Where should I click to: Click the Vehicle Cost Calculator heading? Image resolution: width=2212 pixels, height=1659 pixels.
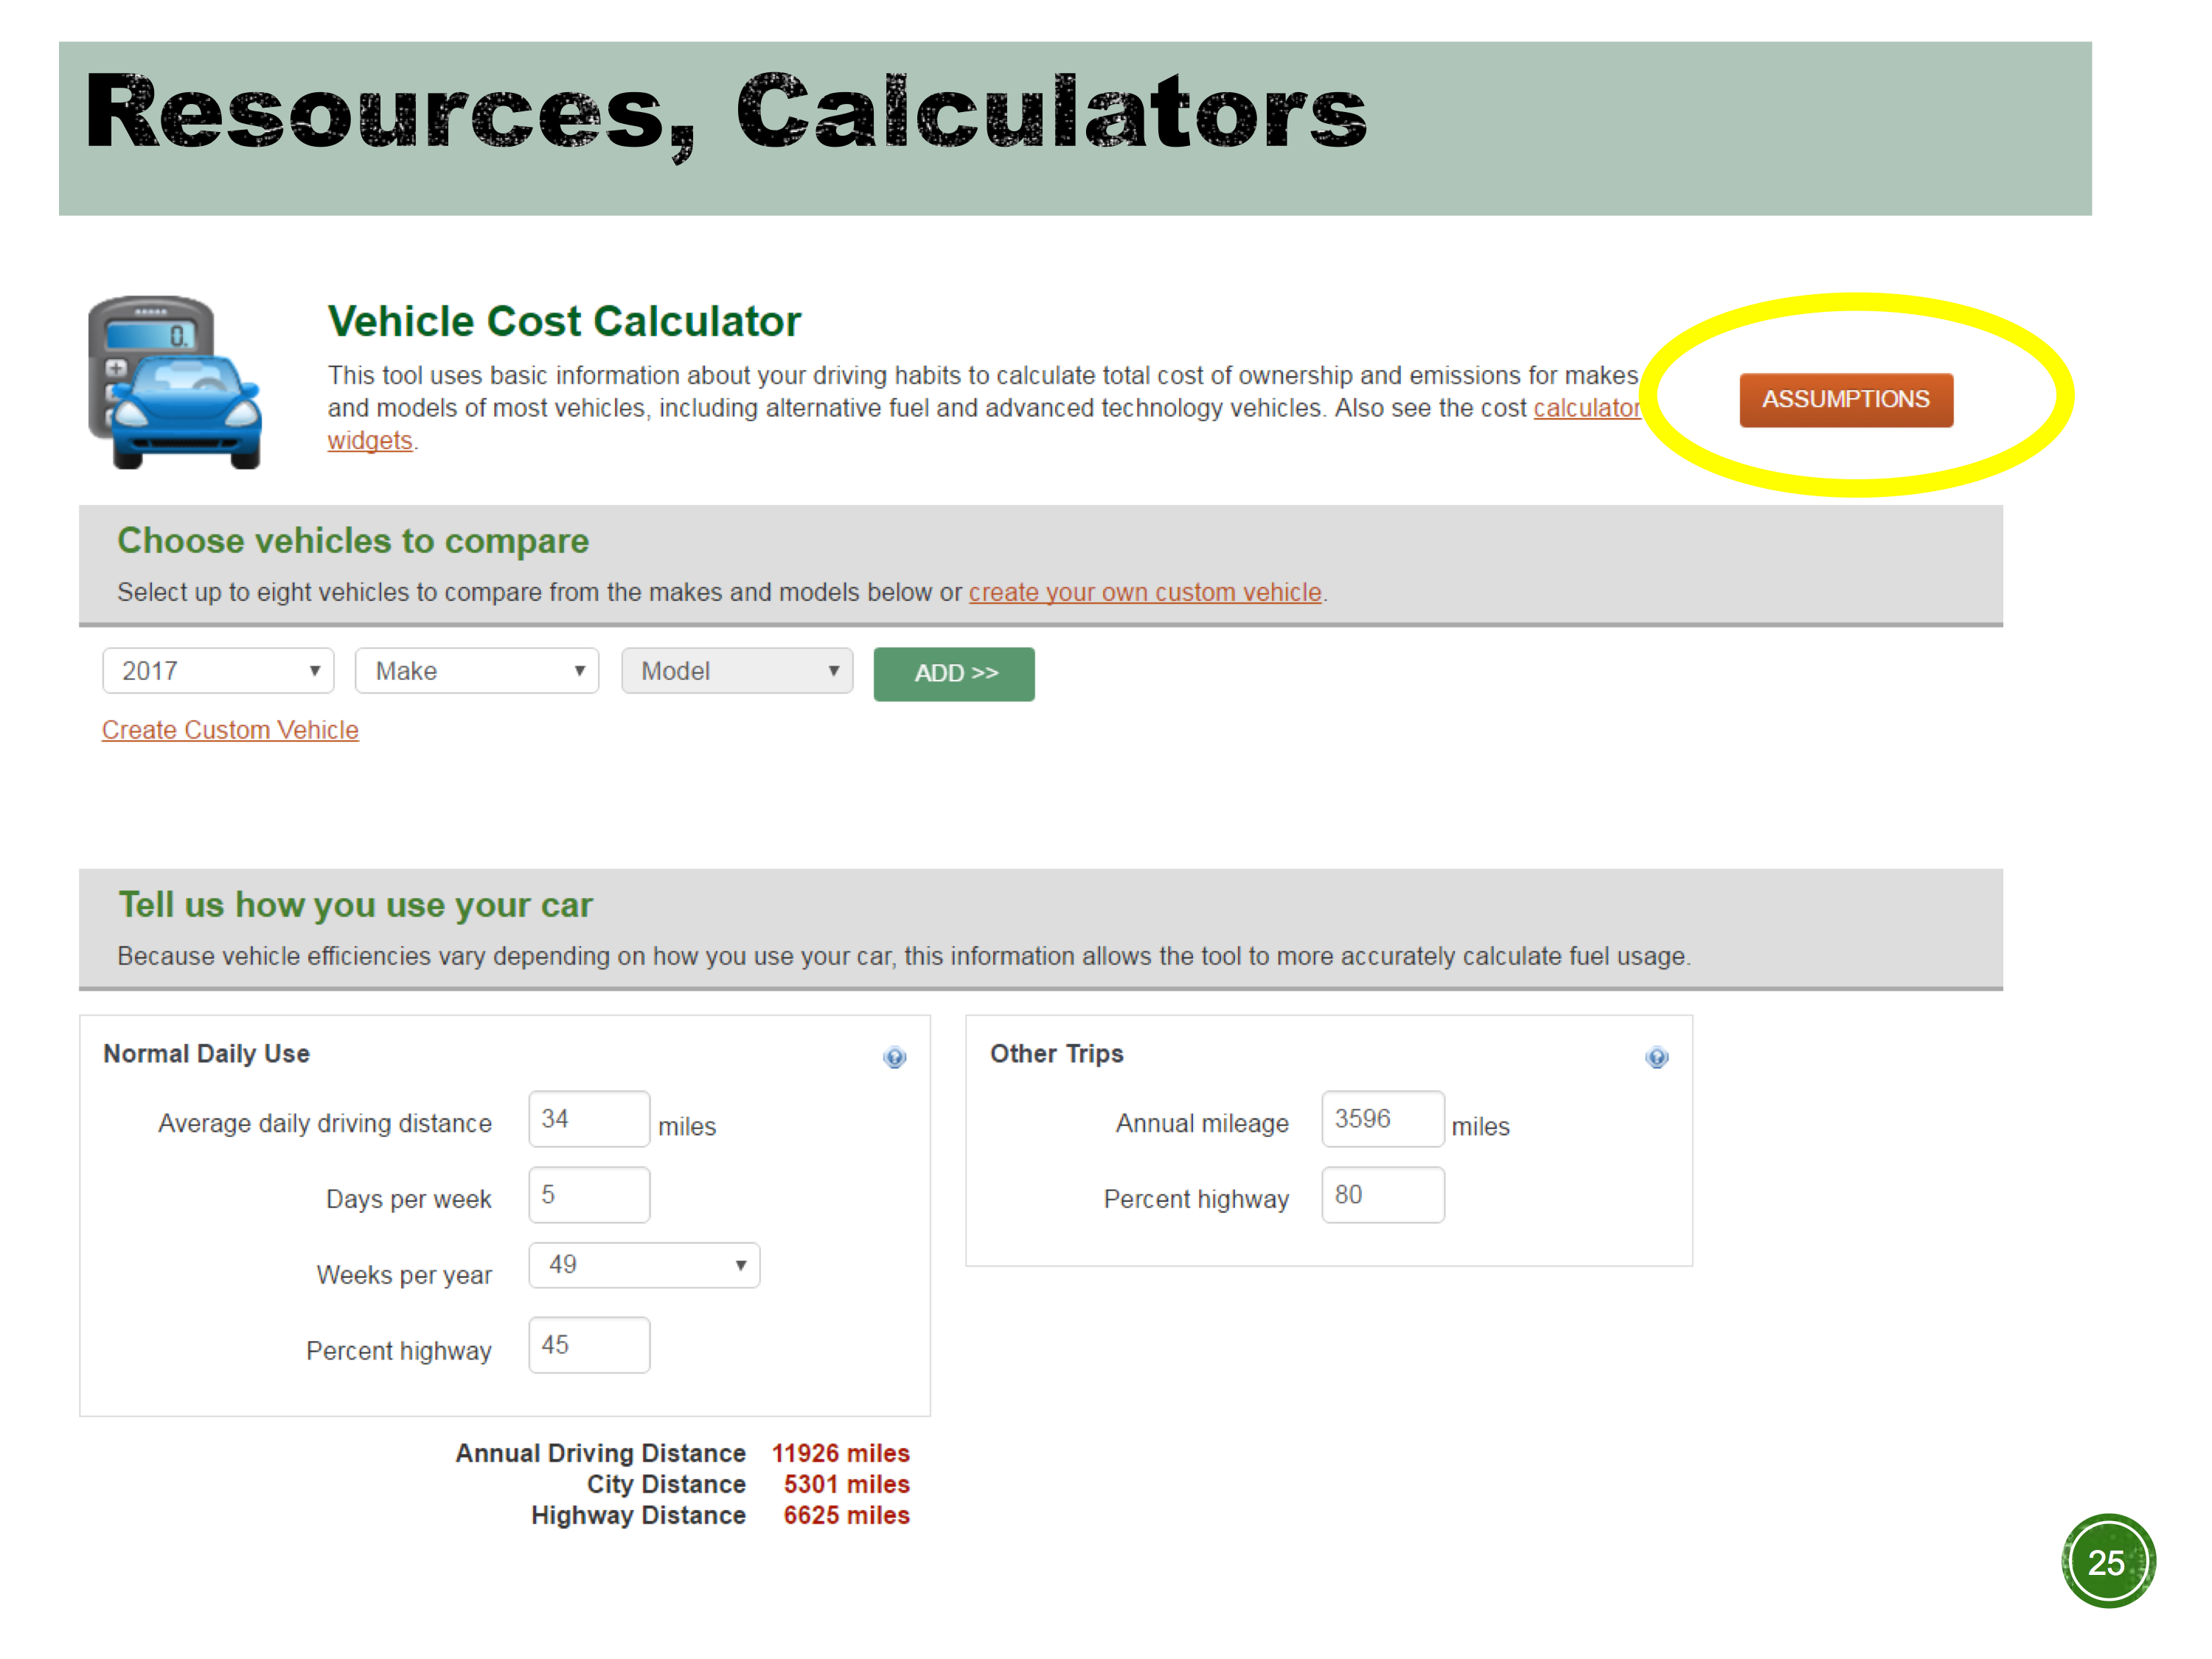click(x=564, y=321)
